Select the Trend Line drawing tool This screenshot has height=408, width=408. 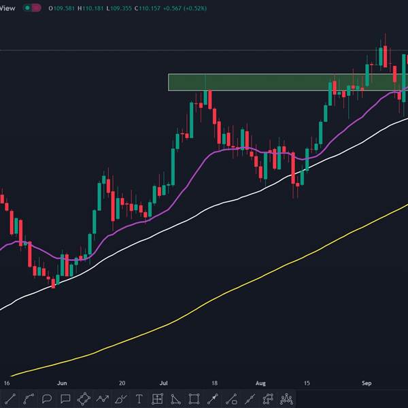(10, 398)
